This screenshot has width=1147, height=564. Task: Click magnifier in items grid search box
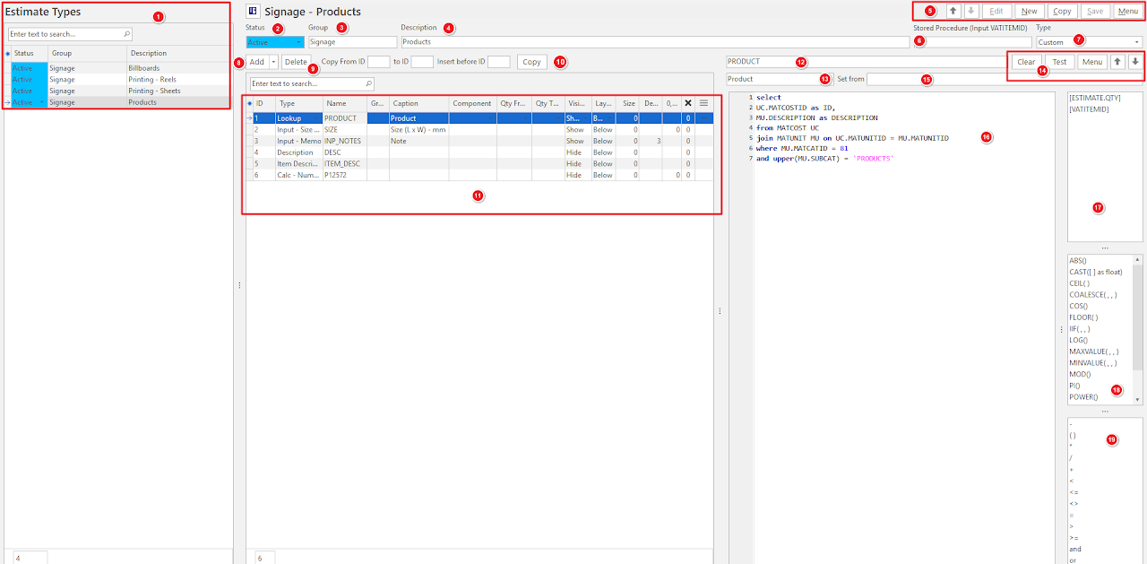pyautogui.click(x=368, y=83)
